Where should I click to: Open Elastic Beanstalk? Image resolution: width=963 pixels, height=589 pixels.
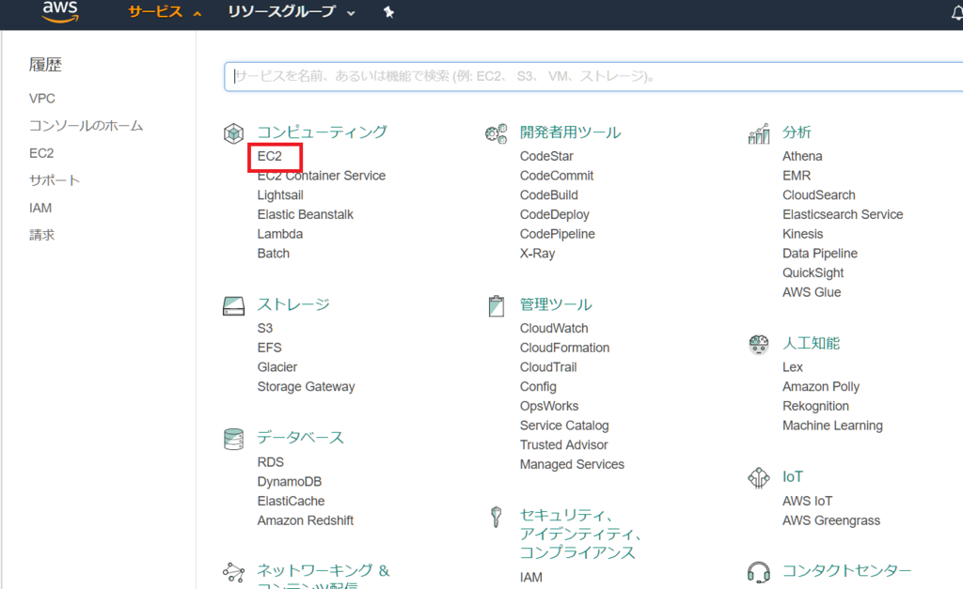click(306, 215)
